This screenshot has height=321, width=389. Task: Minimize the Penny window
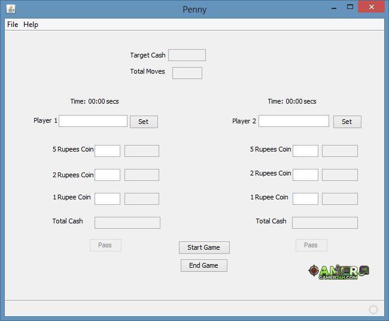coord(334,7)
